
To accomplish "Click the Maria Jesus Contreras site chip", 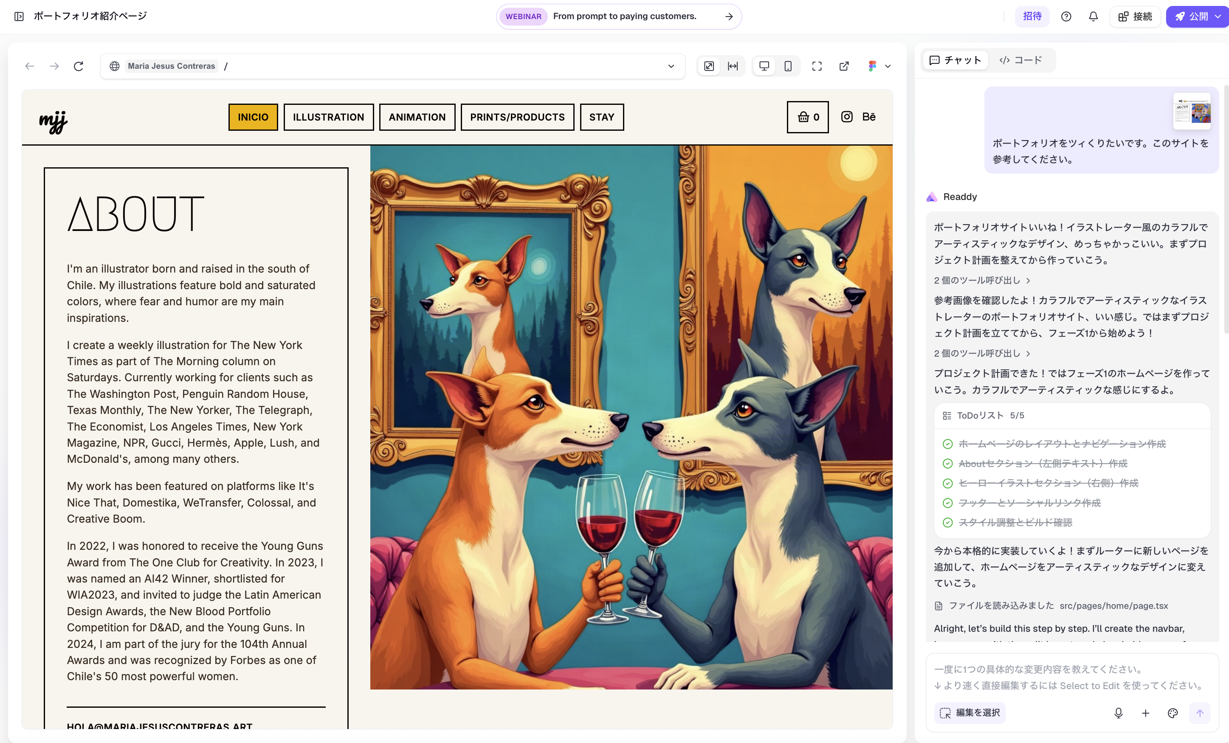I will [171, 66].
